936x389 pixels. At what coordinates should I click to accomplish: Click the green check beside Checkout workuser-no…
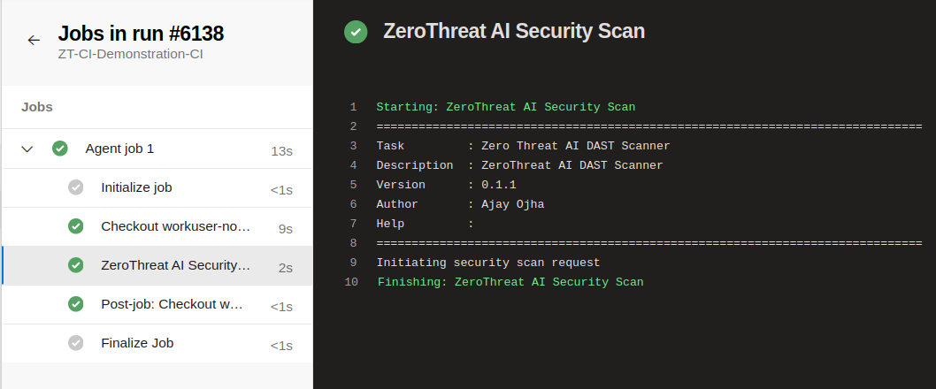coord(76,226)
